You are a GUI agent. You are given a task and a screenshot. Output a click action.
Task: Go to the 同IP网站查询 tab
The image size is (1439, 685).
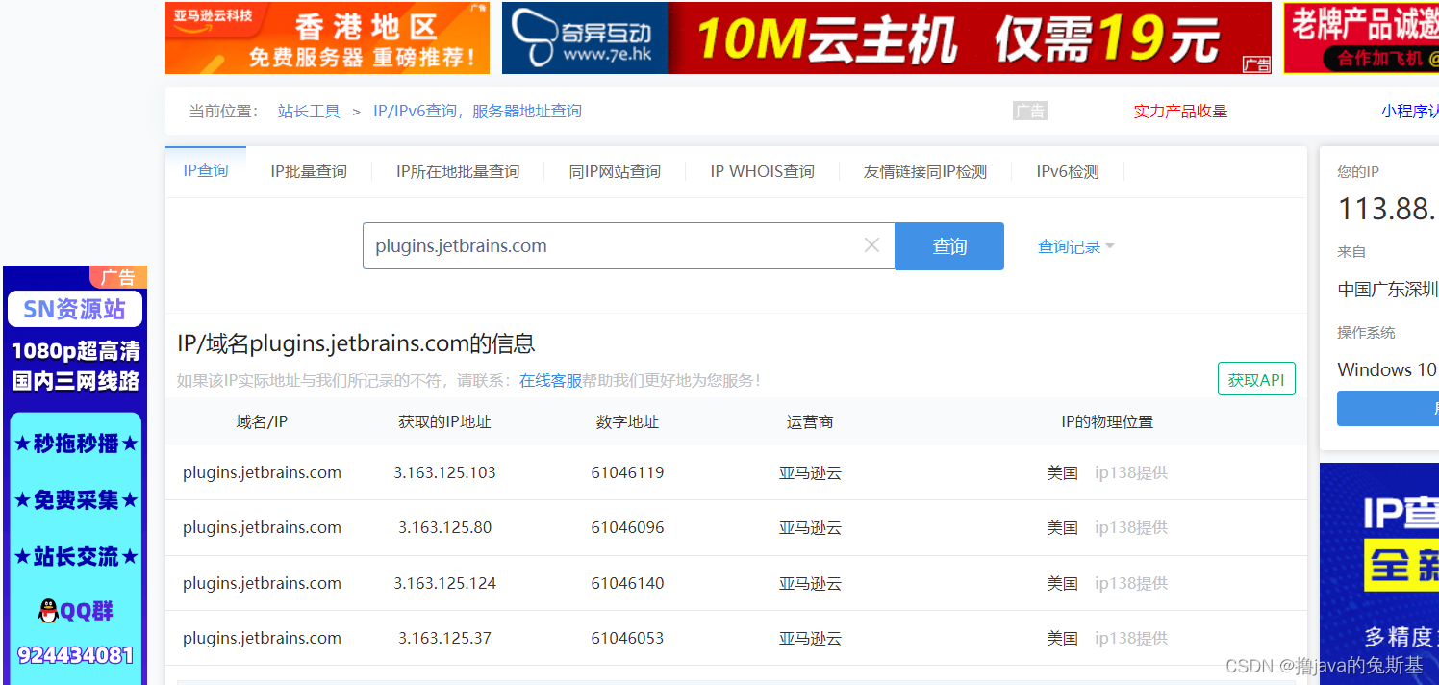[615, 172]
